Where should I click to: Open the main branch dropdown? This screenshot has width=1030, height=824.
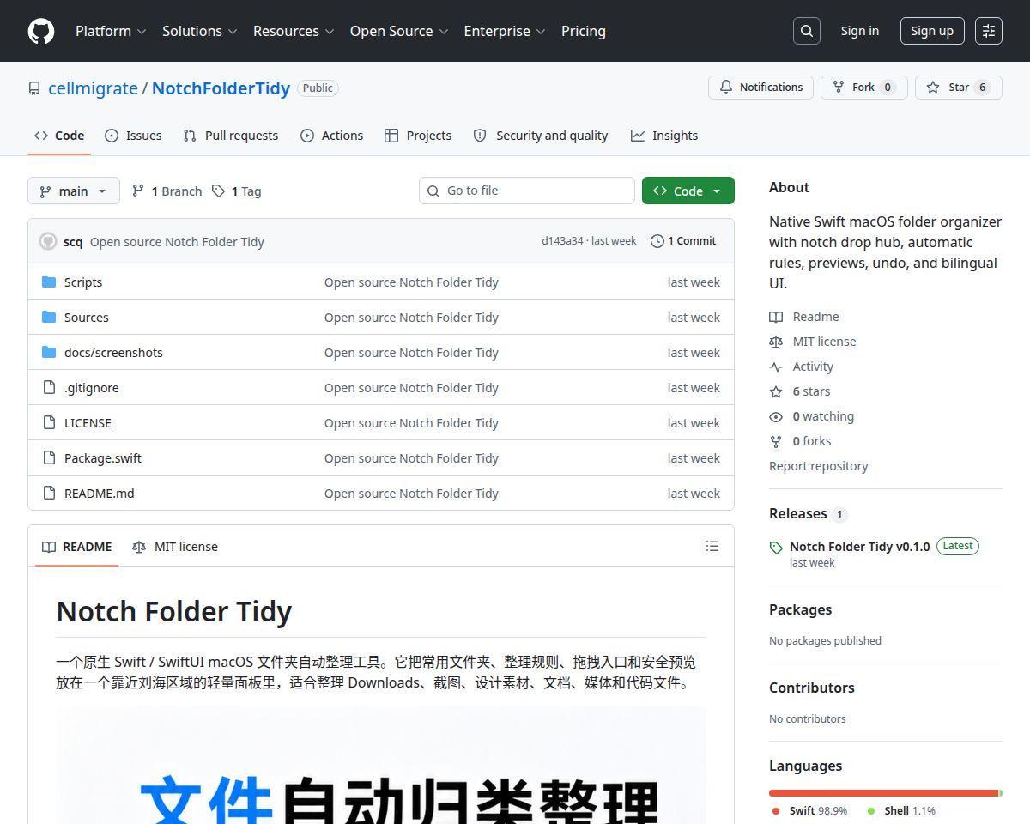point(74,191)
